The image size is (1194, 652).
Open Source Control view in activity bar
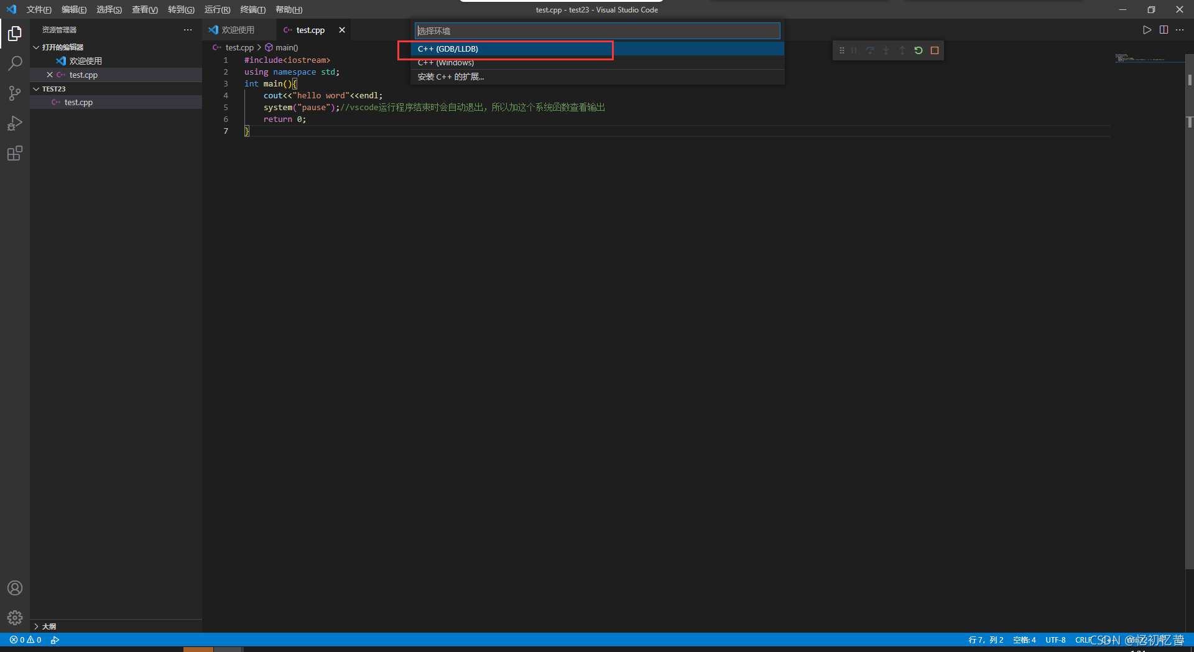point(15,93)
